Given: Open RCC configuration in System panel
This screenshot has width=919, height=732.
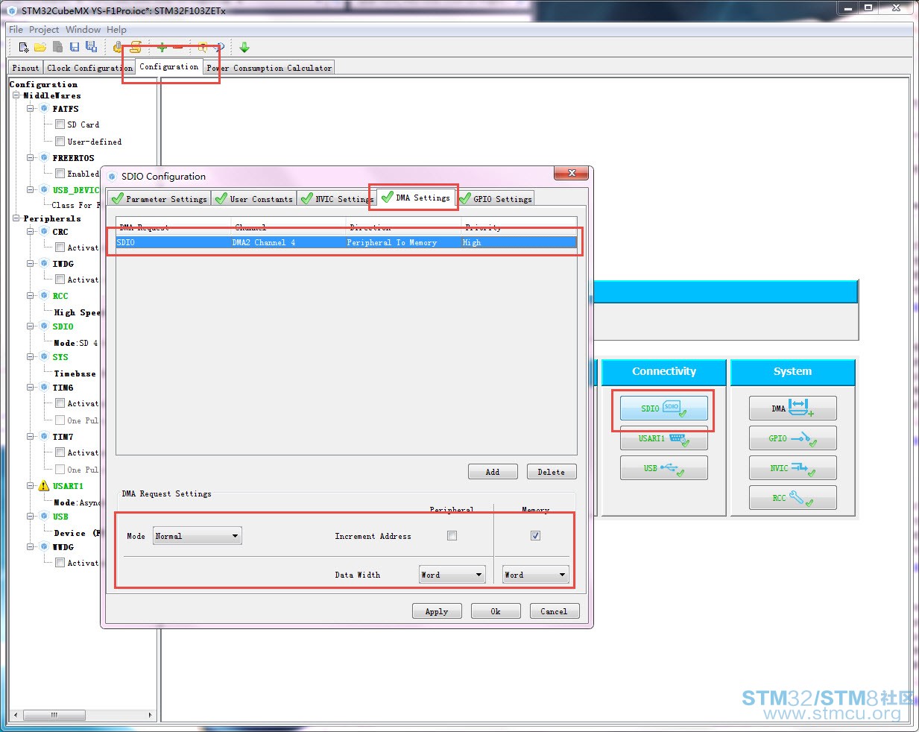Looking at the screenshot, I should tap(793, 498).
